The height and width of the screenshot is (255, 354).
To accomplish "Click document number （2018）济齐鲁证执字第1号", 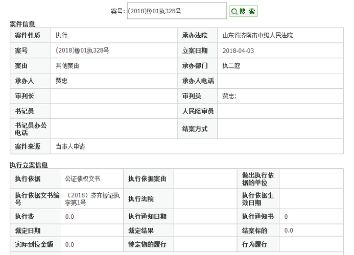I will [92, 199].
